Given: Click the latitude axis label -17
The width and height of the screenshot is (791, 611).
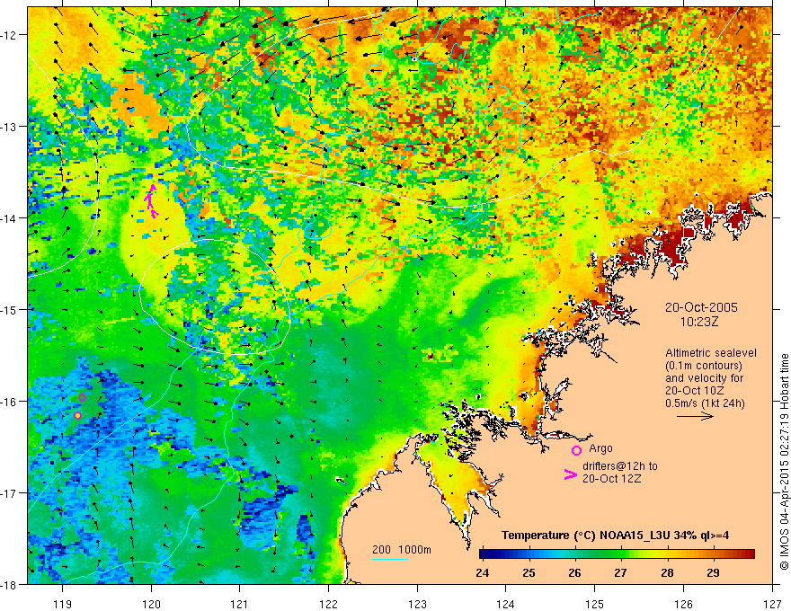Looking at the screenshot, I should click(10, 493).
